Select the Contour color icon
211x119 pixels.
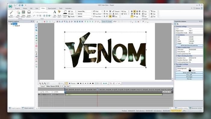pyautogui.click(x=65, y=14)
